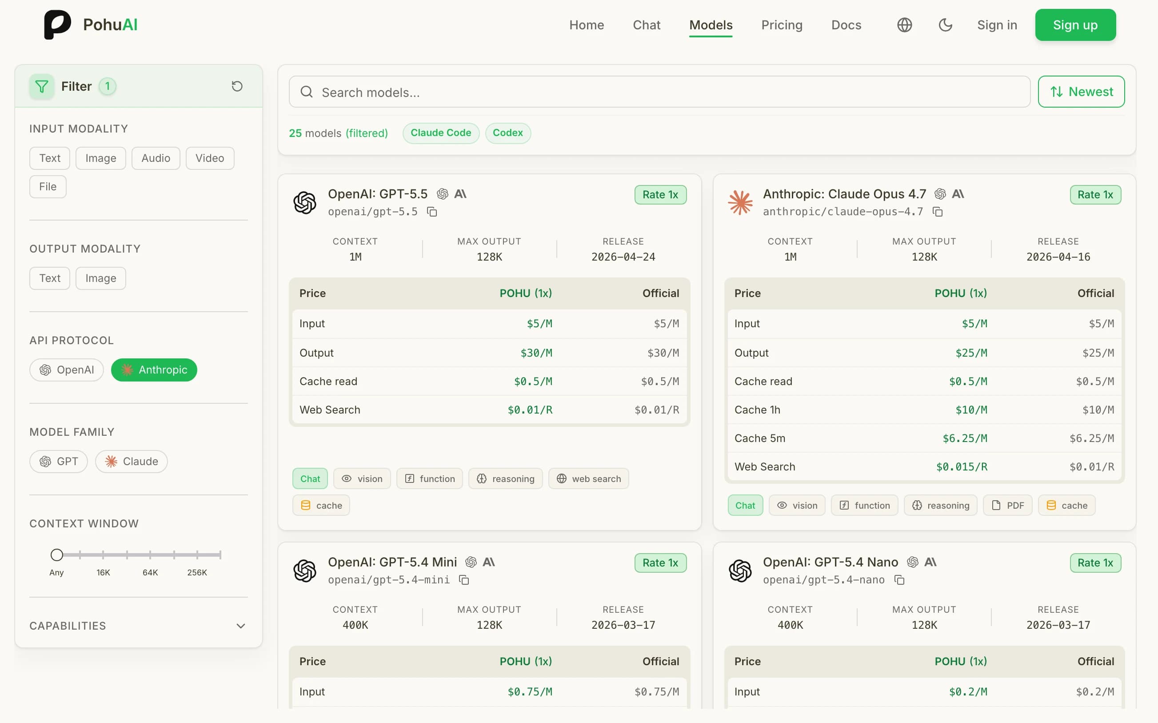Image resolution: width=1158 pixels, height=723 pixels.
Task: Click the context window slider handle at Any
Action: click(57, 554)
